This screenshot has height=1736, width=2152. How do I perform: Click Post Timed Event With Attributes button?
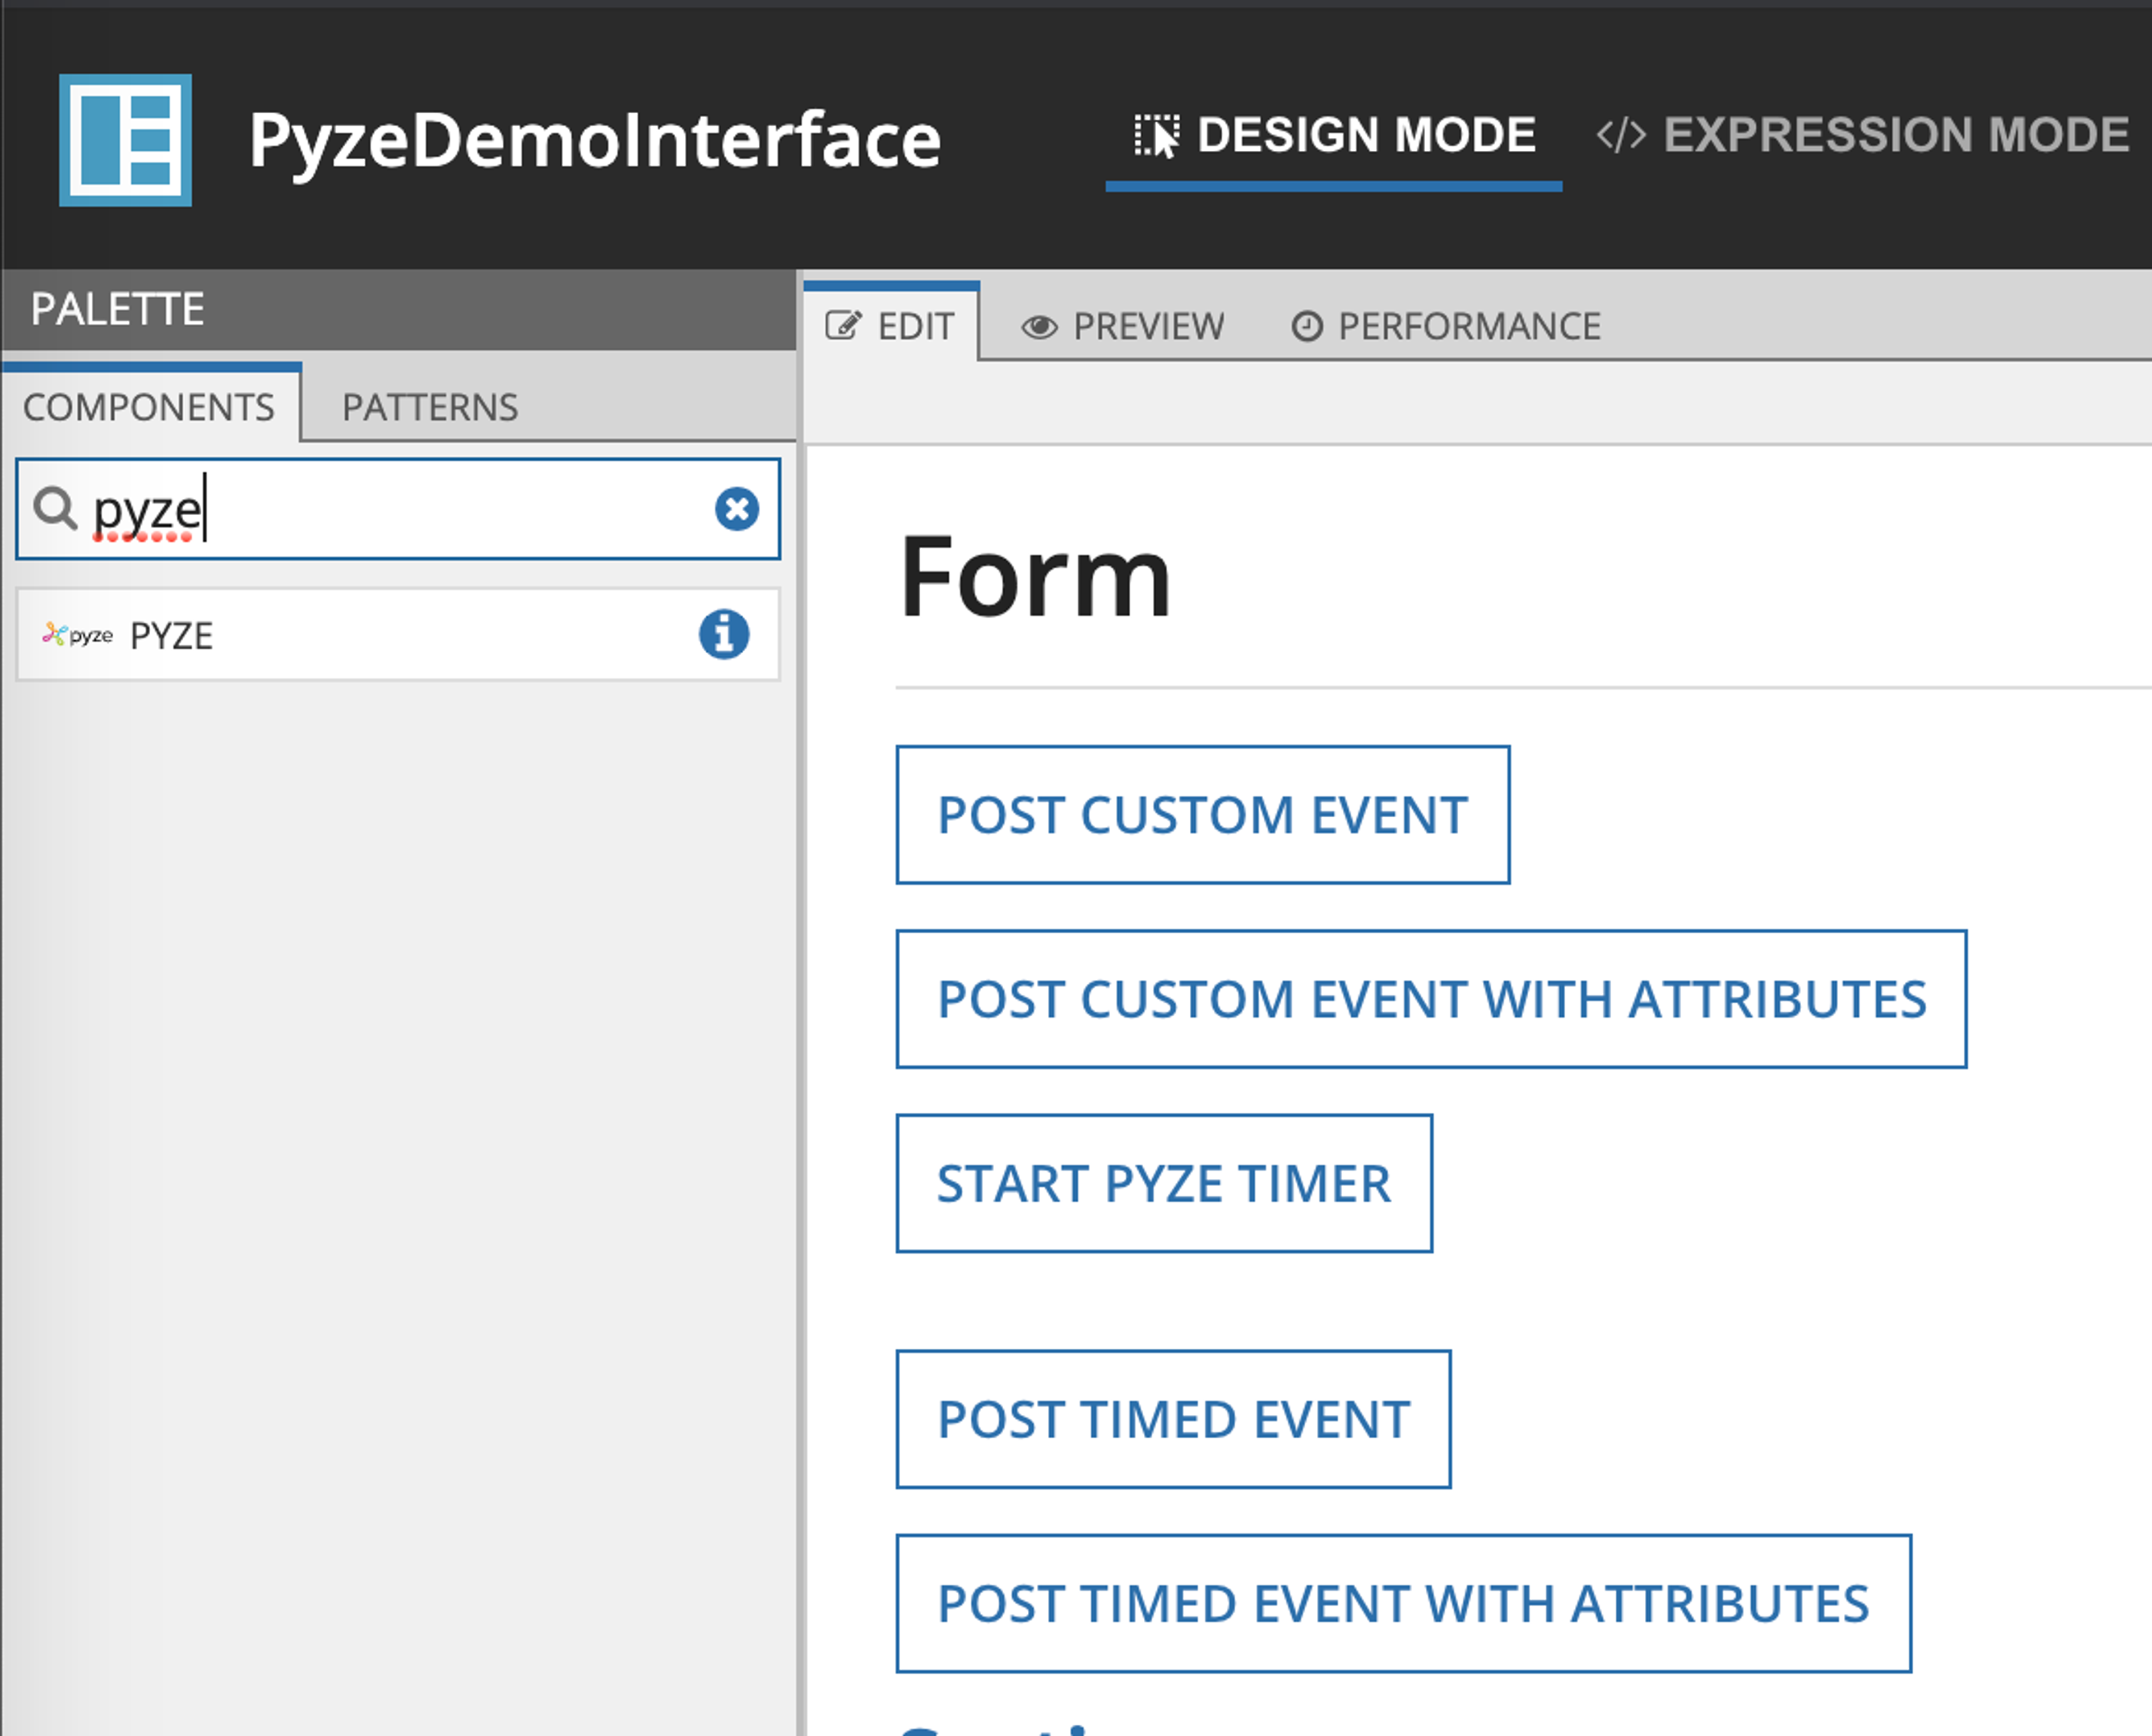pyautogui.click(x=1403, y=1603)
